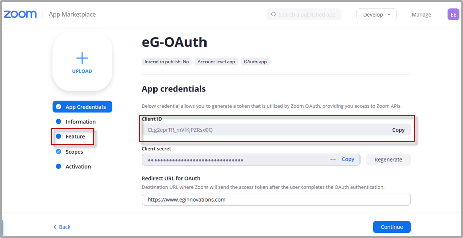Click the App Credentials checkmark icon

coord(58,107)
